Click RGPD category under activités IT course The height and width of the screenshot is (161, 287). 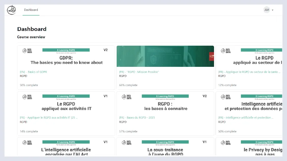tap(23, 122)
